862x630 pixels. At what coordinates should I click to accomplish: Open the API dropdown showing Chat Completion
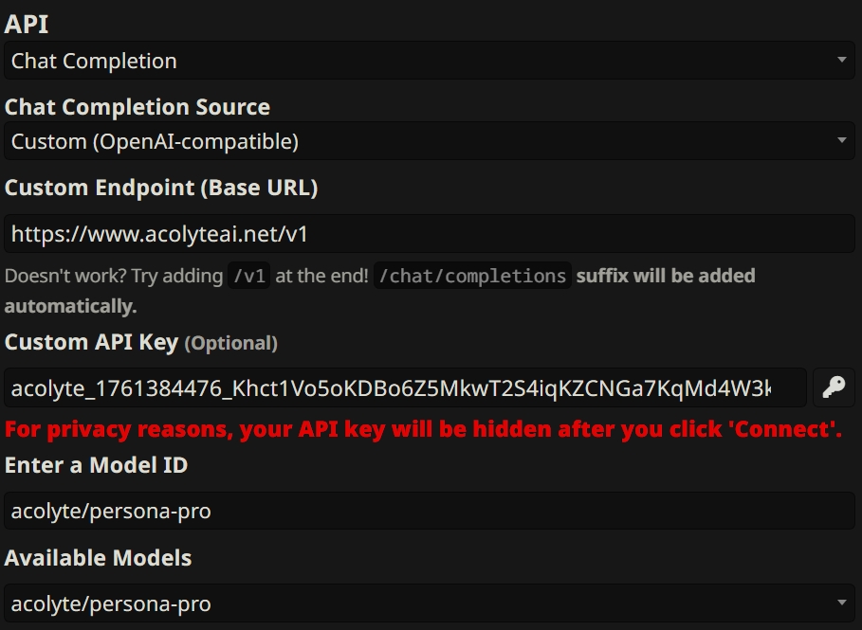427,60
